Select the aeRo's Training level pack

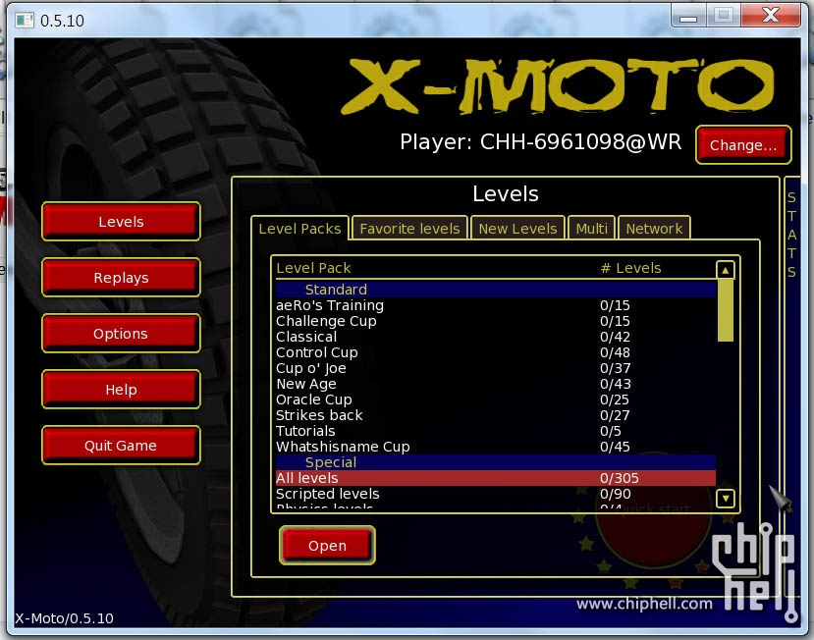click(496, 305)
